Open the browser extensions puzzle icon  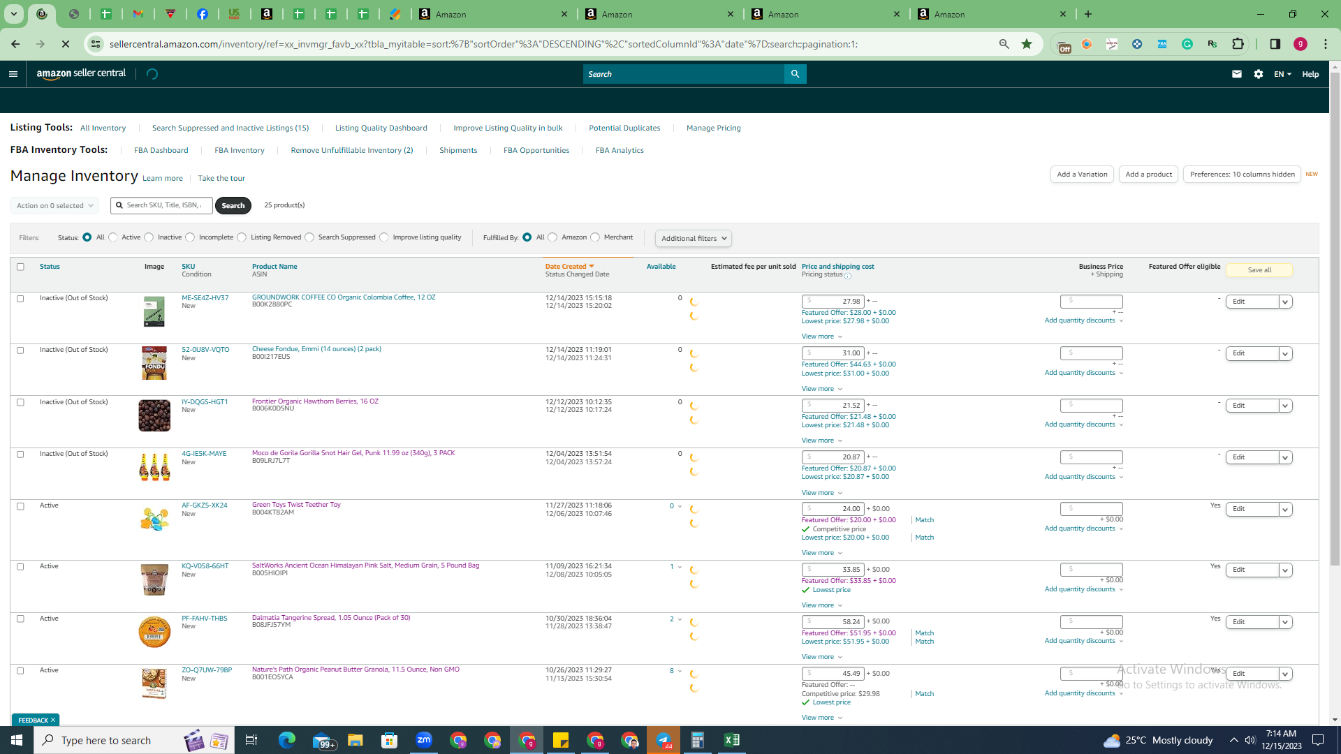1238,44
